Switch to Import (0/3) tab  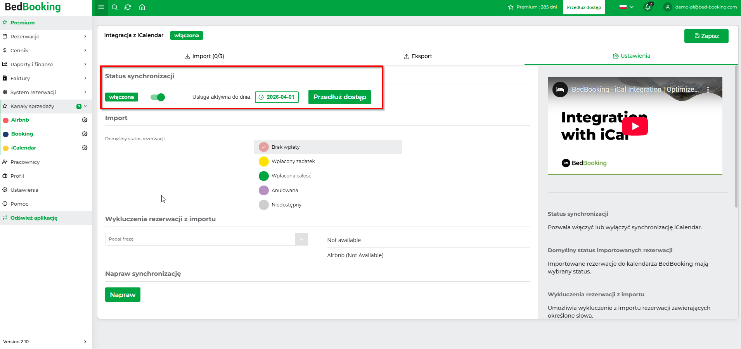tap(204, 56)
